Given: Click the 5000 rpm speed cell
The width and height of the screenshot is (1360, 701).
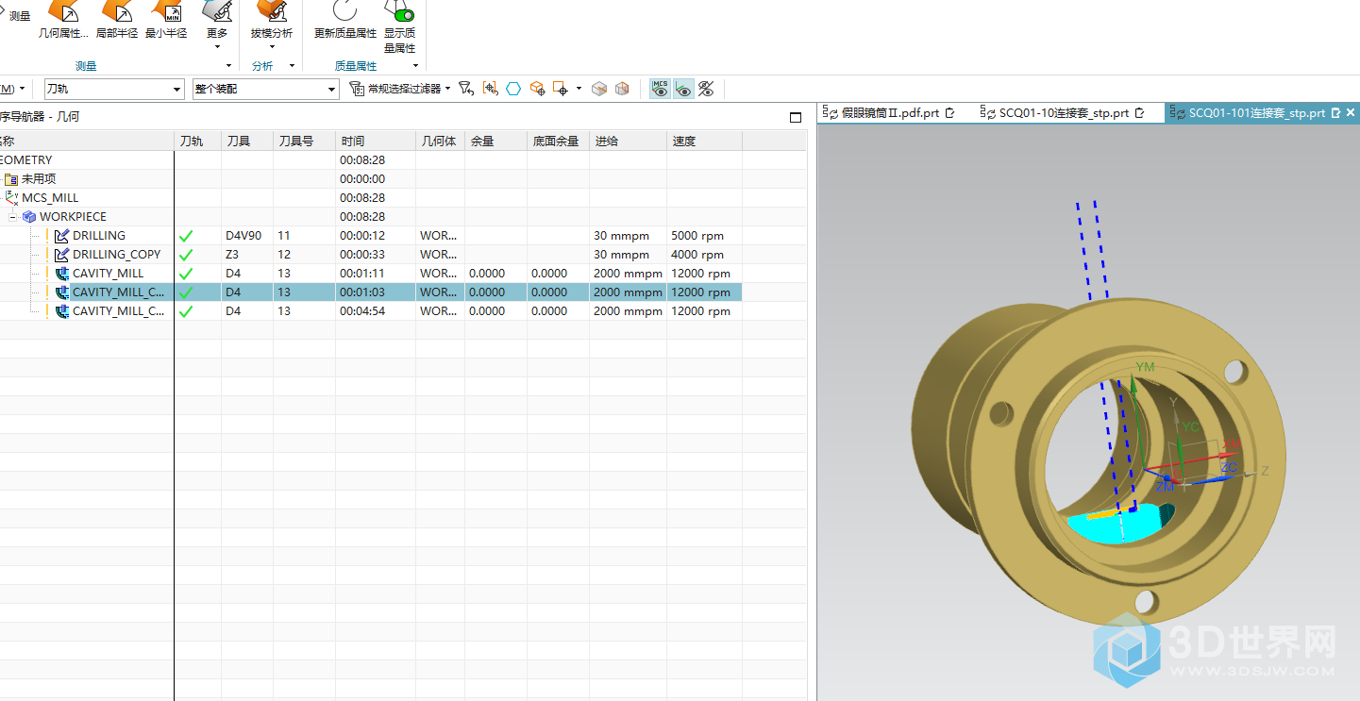Looking at the screenshot, I should click(704, 235).
